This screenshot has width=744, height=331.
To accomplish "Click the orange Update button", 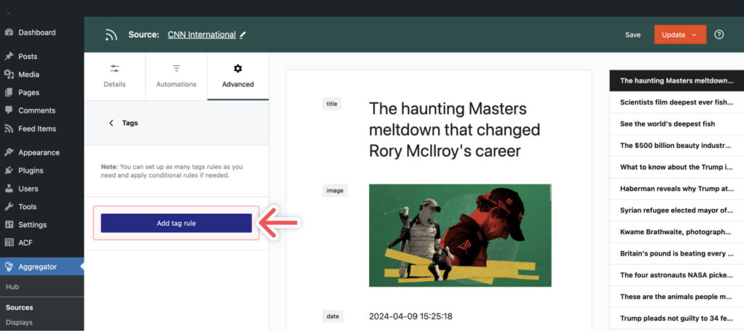I will 680,35.
